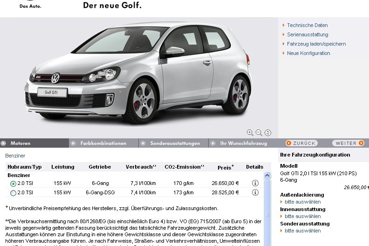
Task: Select the 6-Gang-DSG 2.0 TSI radio button
Action: coord(13,193)
